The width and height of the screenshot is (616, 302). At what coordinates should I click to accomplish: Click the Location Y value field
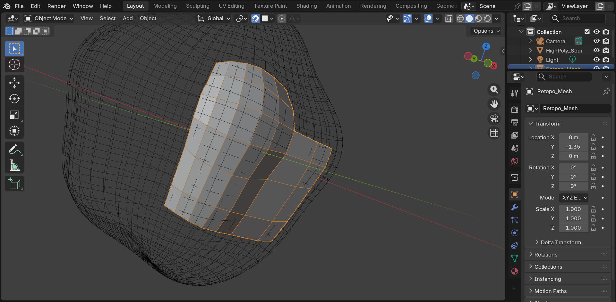[x=573, y=147]
